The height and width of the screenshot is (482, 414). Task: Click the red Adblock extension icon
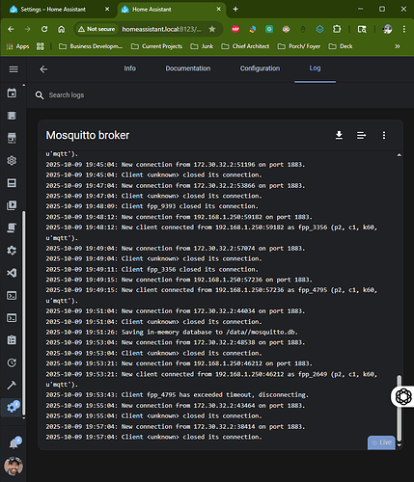click(x=235, y=29)
